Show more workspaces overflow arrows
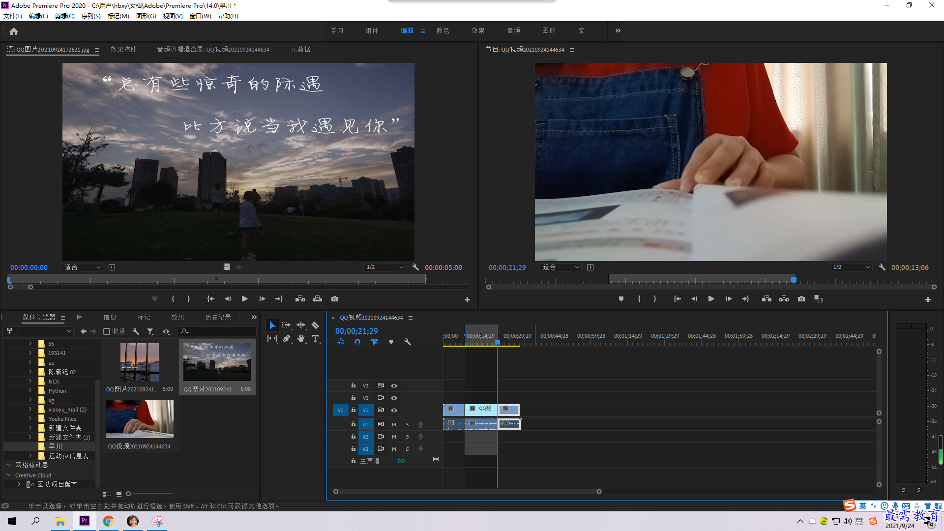 (618, 30)
